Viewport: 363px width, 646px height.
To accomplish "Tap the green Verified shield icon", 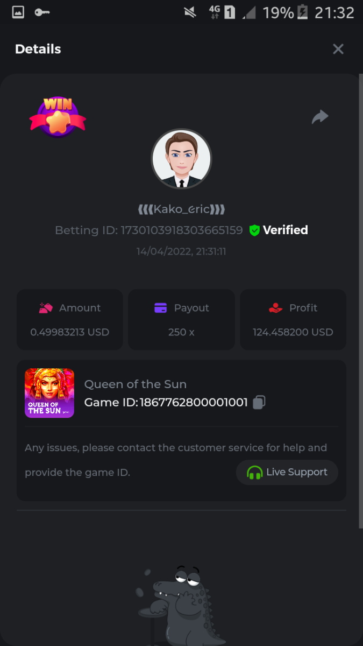I will [254, 230].
